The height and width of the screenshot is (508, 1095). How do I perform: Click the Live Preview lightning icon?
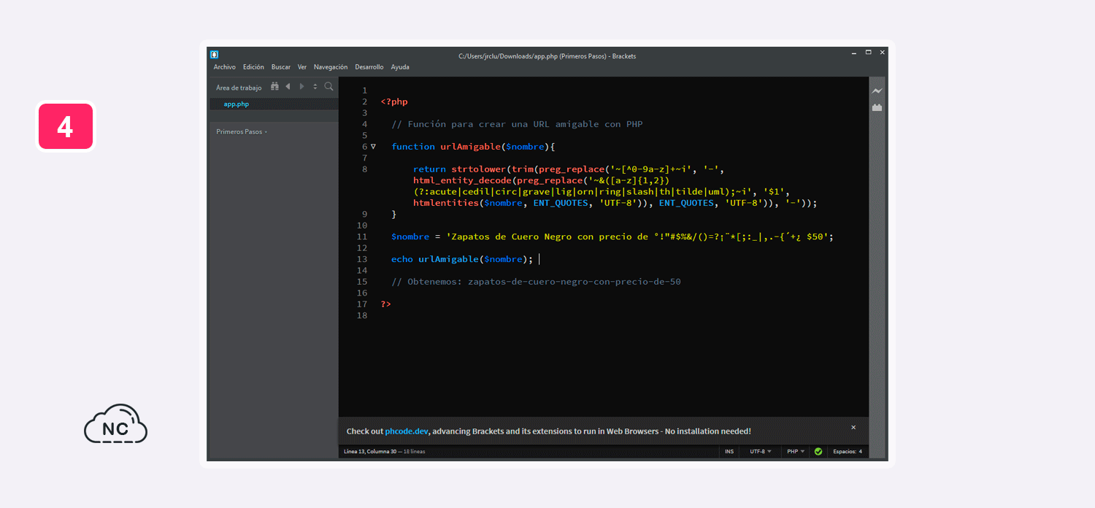point(877,91)
